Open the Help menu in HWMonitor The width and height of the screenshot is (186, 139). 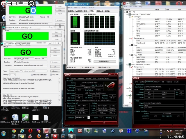[141, 7]
